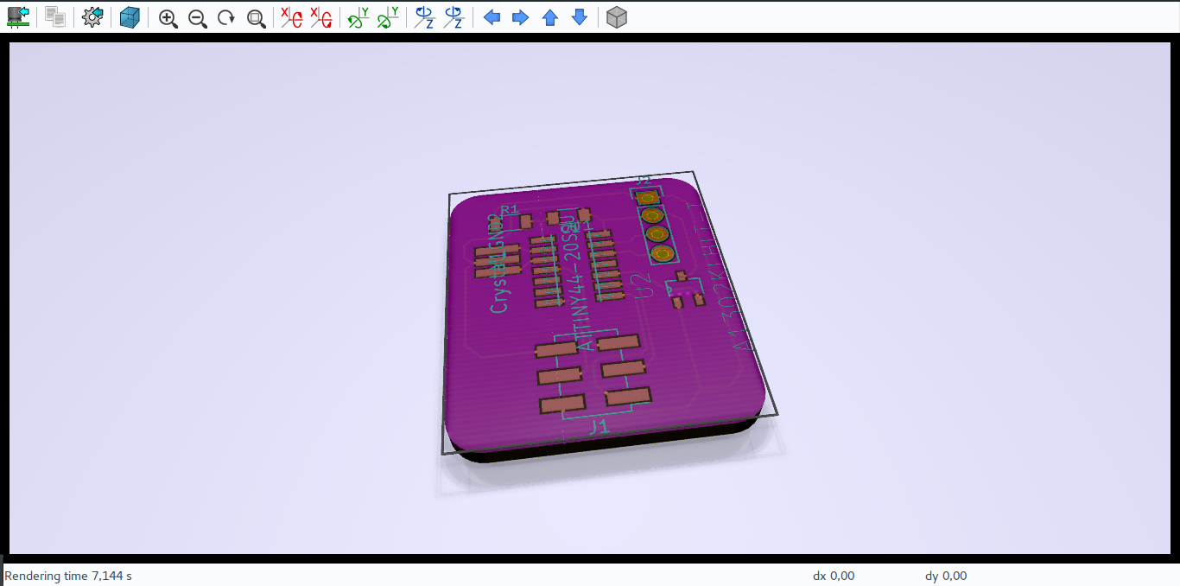The height and width of the screenshot is (586, 1180).
Task: Rotate the board clockwise on the X axis
Action: 291,16
